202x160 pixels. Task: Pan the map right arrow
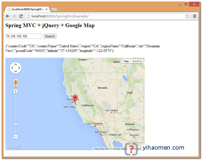[19, 68]
